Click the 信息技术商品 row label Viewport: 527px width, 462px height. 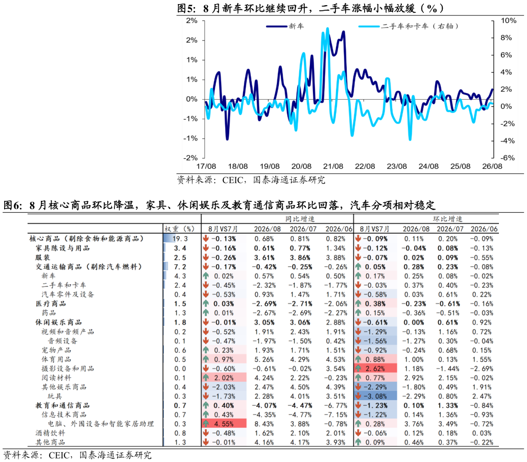click(x=64, y=414)
